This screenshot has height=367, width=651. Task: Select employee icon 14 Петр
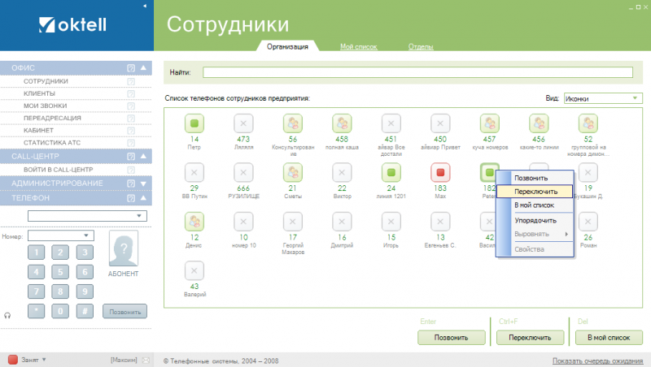(194, 123)
